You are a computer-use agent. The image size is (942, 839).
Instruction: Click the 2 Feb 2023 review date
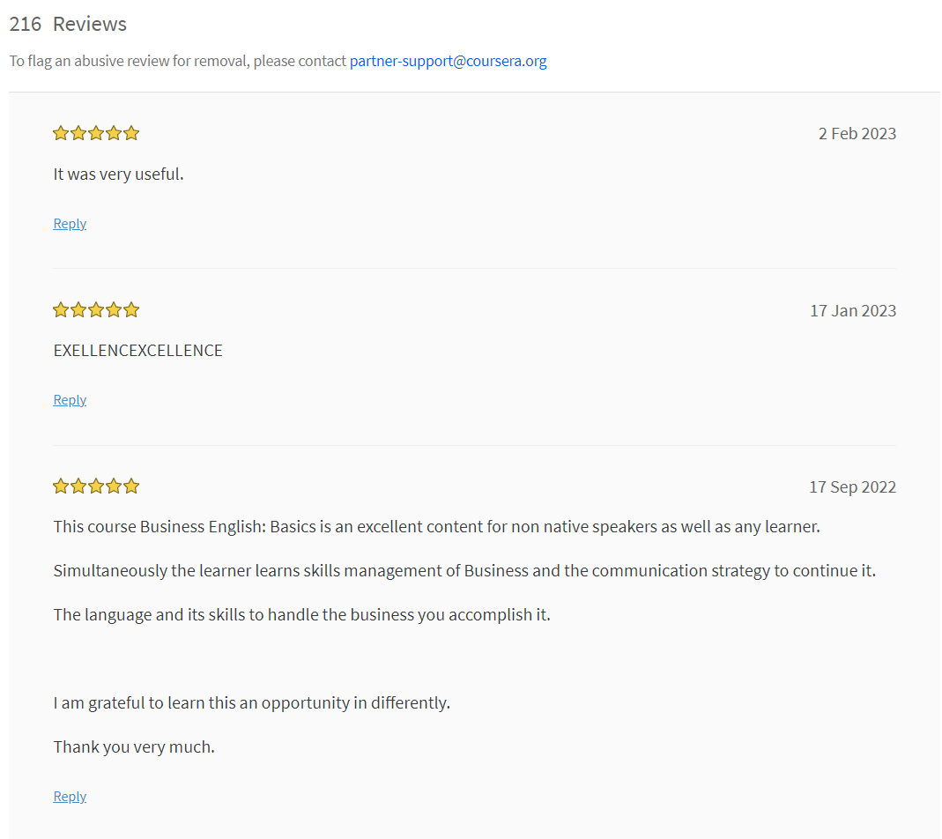point(857,133)
